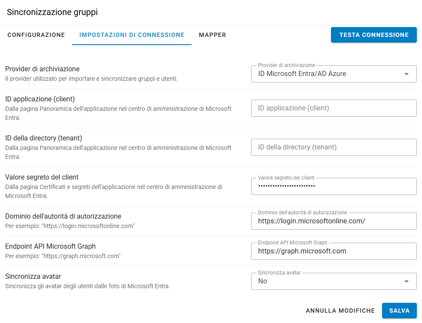Screen dimensions: 422x323
Task: Select the Impostazioni di connessione tab
Action: pyautogui.click(x=132, y=35)
